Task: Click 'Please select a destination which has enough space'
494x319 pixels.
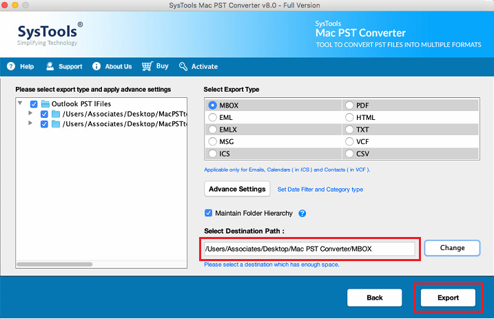Action: pos(271,265)
